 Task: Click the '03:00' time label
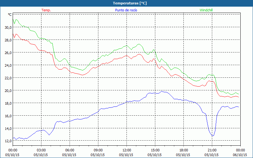(x=41, y=150)
